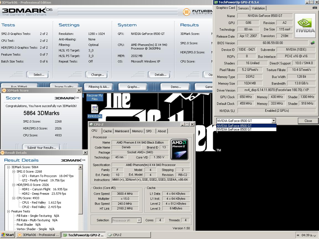The width and height of the screenshot is (319, 239).
Task: Click the Futuremark logo in 3DMark06
Action: [197, 12]
